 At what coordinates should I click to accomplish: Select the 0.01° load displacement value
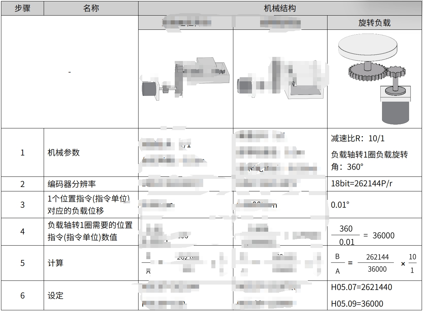[340, 205]
